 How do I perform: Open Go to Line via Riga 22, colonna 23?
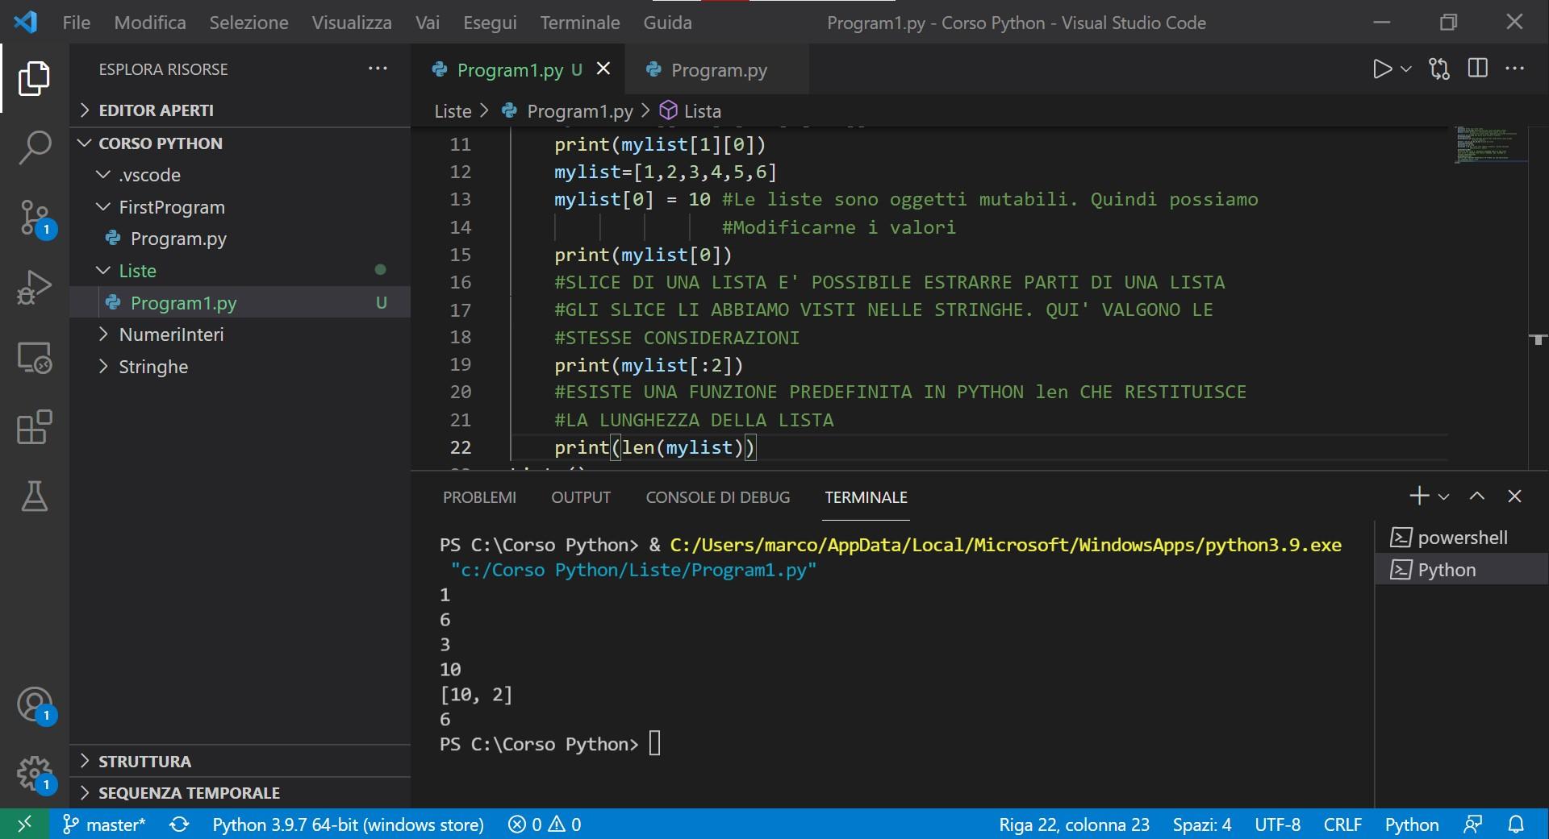tap(1074, 824)
